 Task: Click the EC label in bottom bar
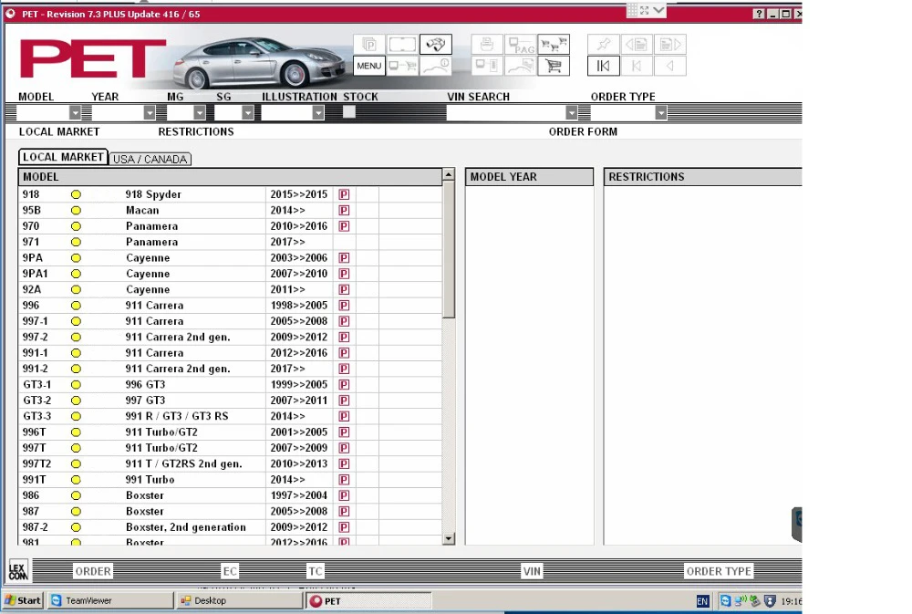point(231,571)
